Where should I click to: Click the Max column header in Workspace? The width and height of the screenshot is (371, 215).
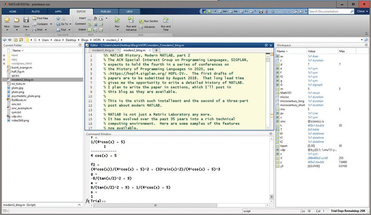342,51
